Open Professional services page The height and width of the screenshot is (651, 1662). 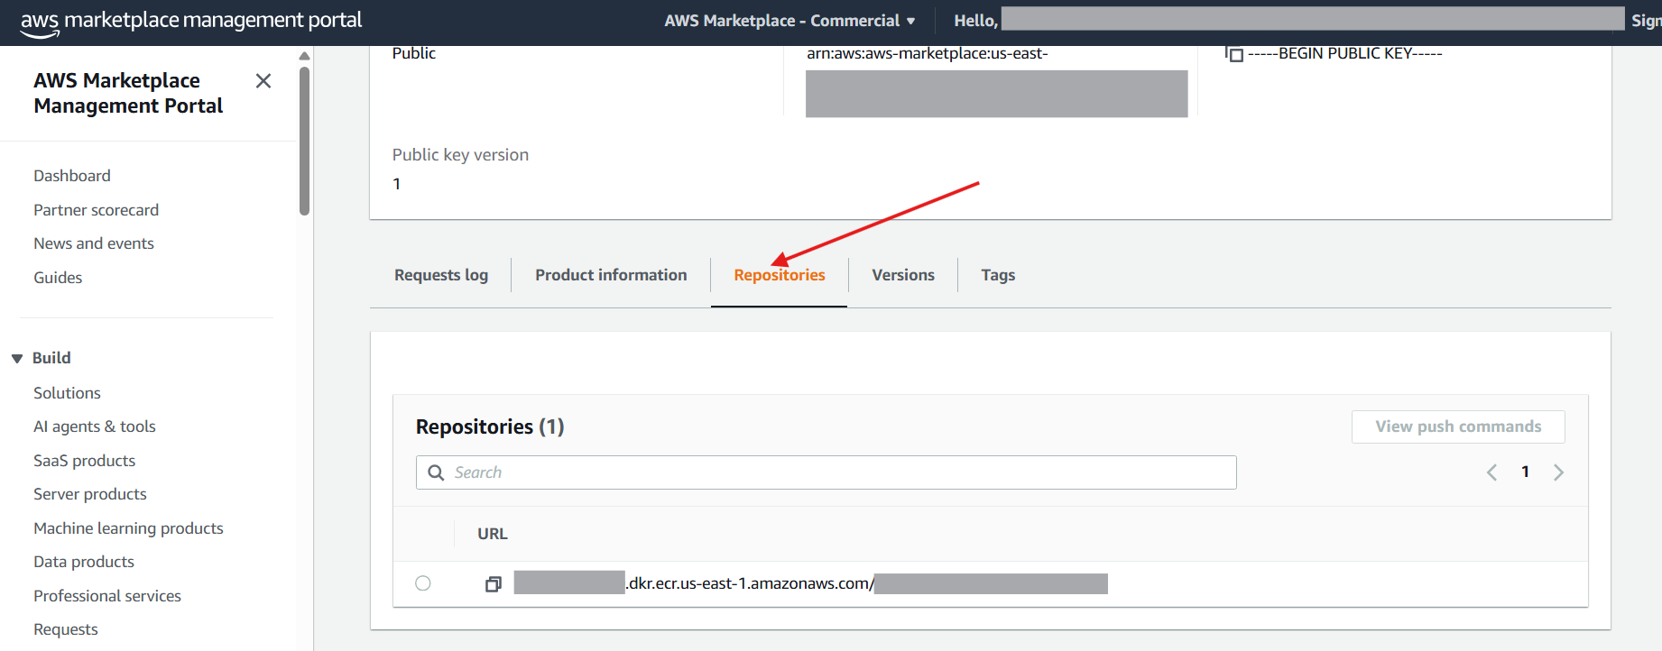pos(107,596)
